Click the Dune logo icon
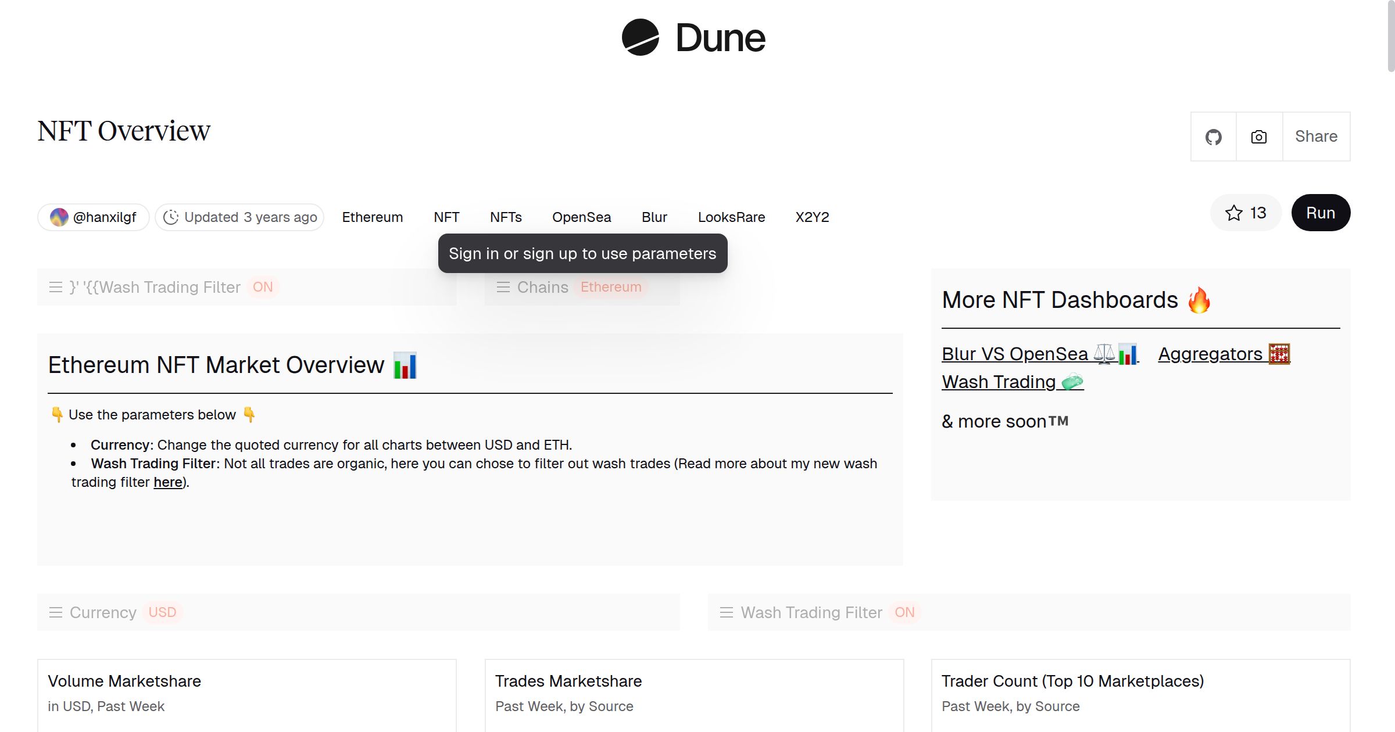 point(640,37)
